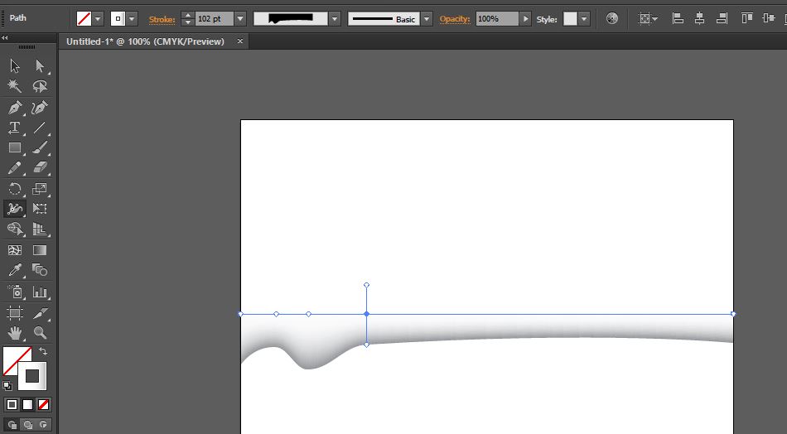Align selected objects to vertical center
Viewport: 787px width, 434px height.
coord(769,18)
